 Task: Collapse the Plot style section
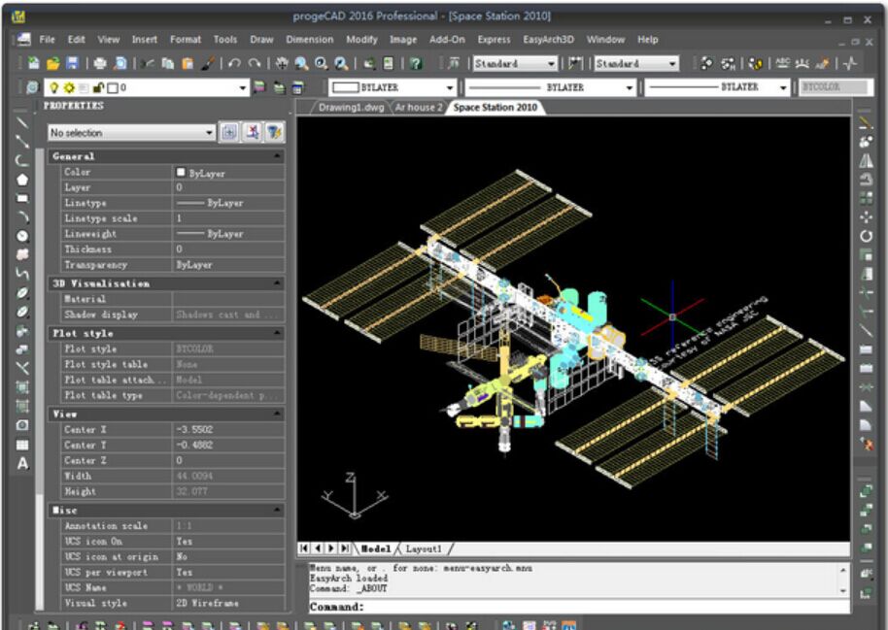[278, 333]
